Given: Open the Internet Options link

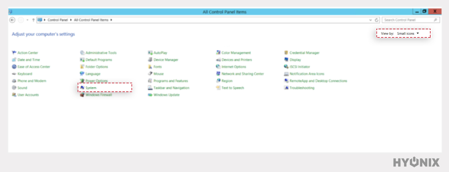Looking at the screenshot, I should [234, 67].
